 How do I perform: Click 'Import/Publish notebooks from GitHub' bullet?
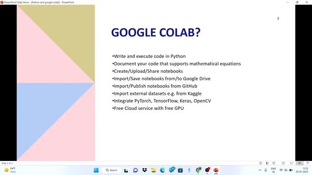tap(155, 86)
